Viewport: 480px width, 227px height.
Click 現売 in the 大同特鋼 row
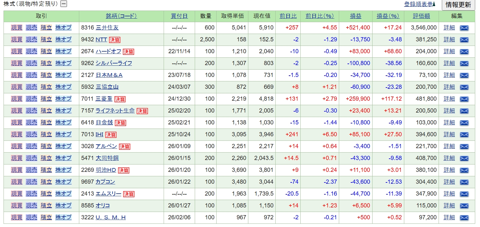[31, 158]
